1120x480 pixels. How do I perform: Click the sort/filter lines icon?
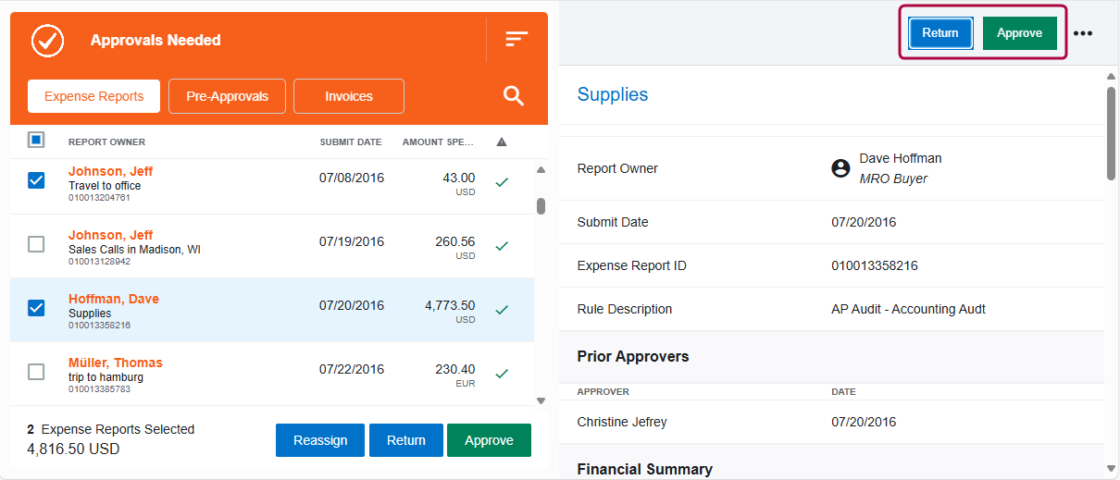(516, 39)
